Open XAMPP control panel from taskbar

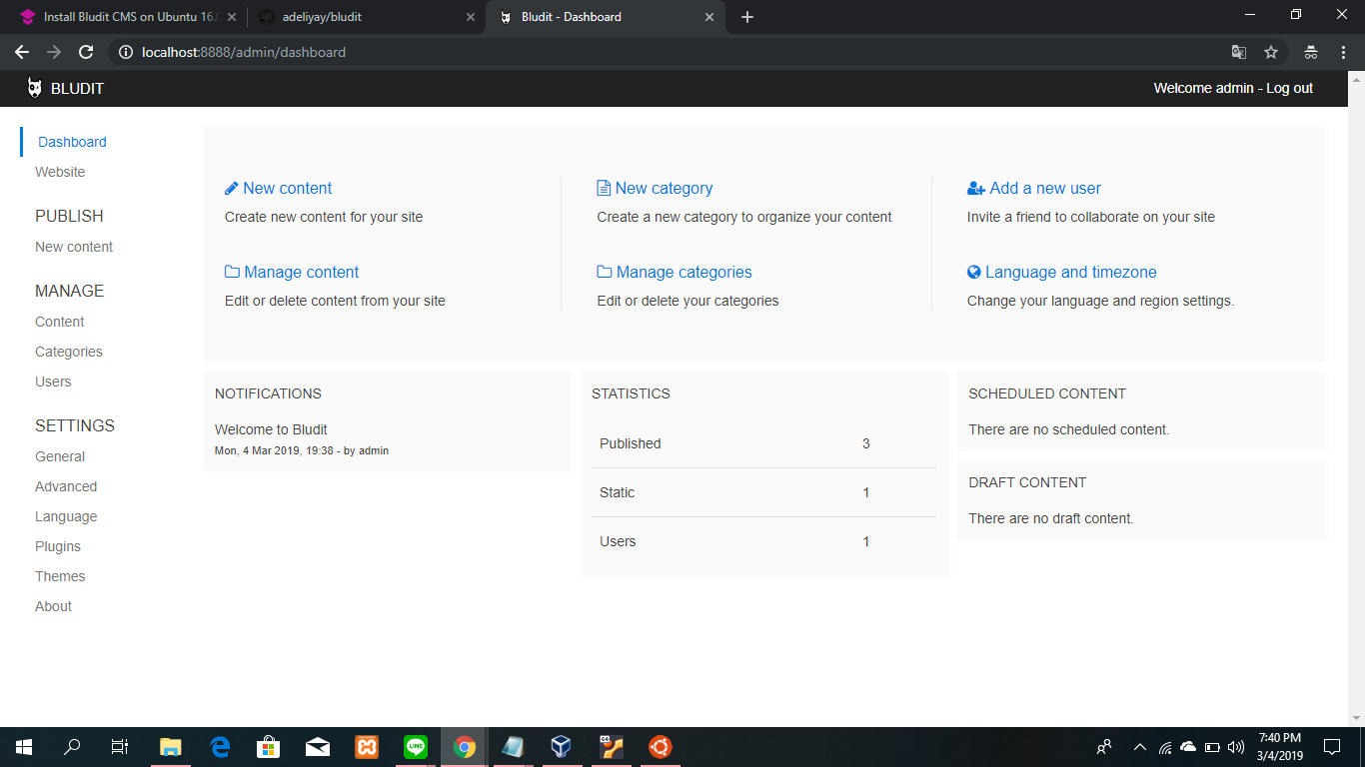click(x=367, y=747)
